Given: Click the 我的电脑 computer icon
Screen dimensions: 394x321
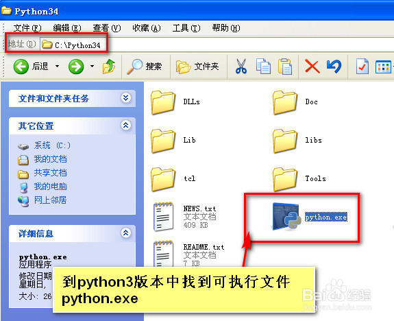Looking at the screenshot, I should 23,187.
